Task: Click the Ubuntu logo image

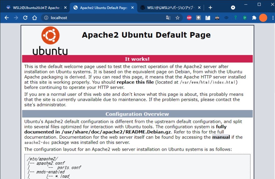Action: [x=50, y=41]
